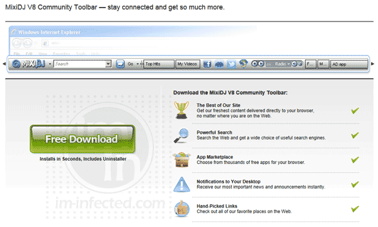Open the faded Edit menu
Screen dimensions: 378x227
coord(29,54)
